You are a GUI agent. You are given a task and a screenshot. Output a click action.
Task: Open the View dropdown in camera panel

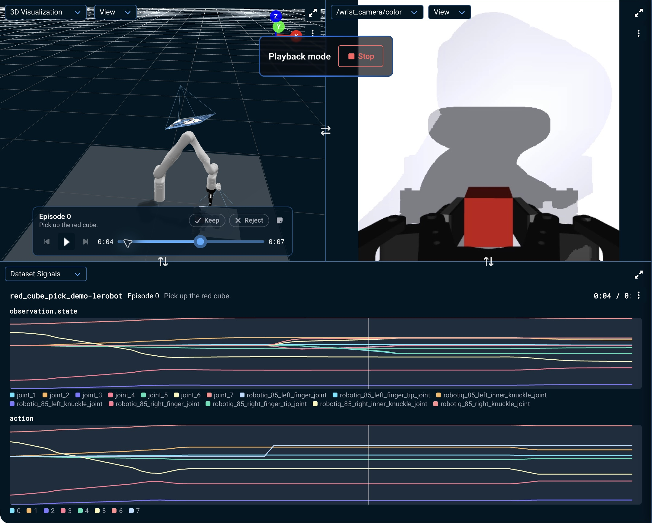[x=449, y=12]
